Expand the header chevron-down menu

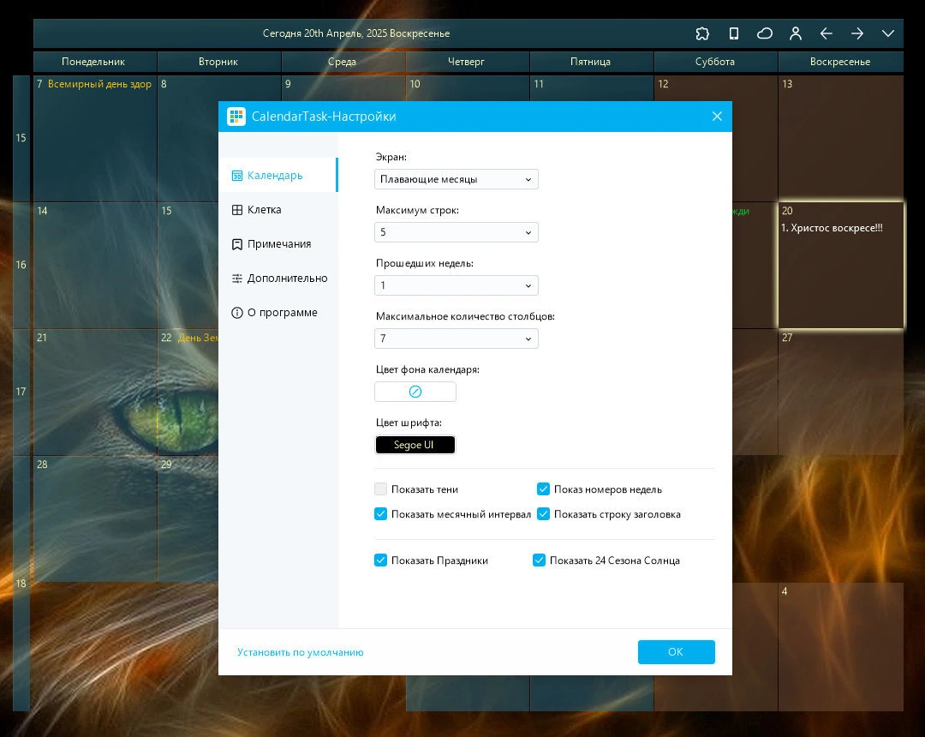coord(888,33)
